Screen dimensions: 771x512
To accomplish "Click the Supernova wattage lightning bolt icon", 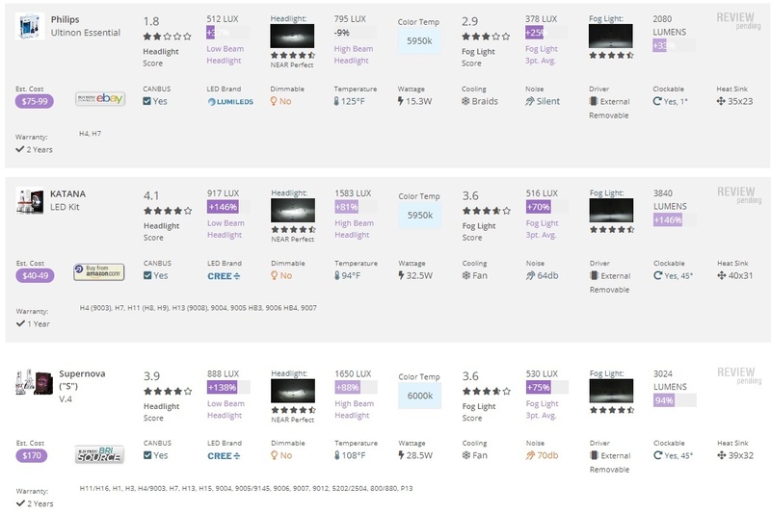I will 401,455.
